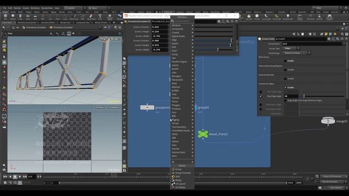The image size is (349, 196).
Task: Choose Merge from history list
Action: (182, 180)
